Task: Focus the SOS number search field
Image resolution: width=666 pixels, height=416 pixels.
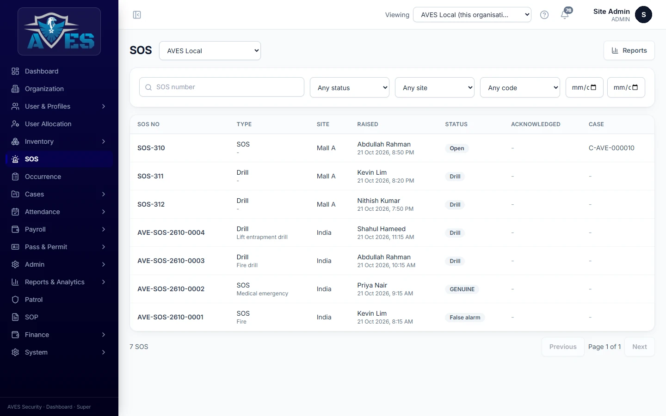Action: coord(222,87)
